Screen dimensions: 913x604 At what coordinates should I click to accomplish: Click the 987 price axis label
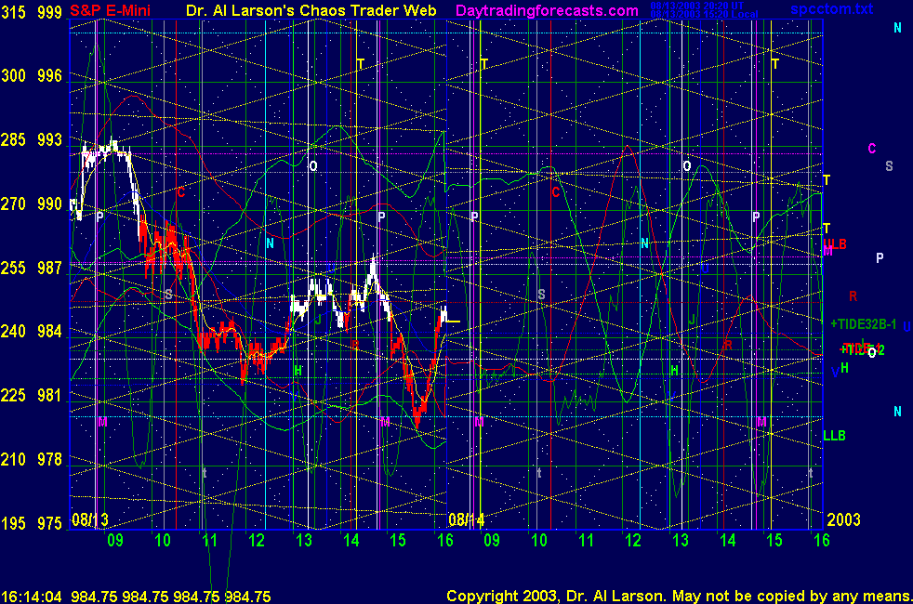click(49, 268)
